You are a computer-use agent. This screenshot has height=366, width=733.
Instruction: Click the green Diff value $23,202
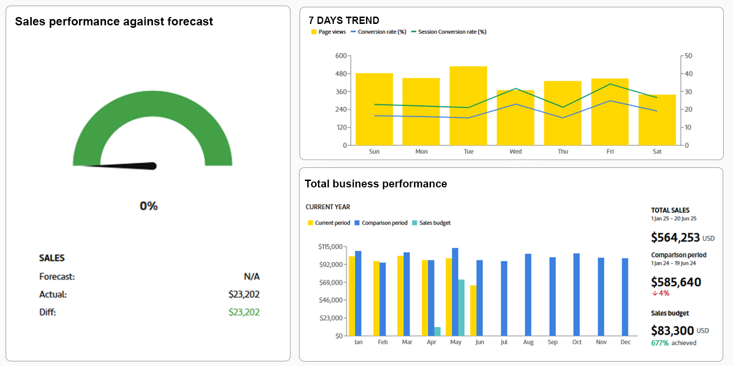[x=244, y=312]
